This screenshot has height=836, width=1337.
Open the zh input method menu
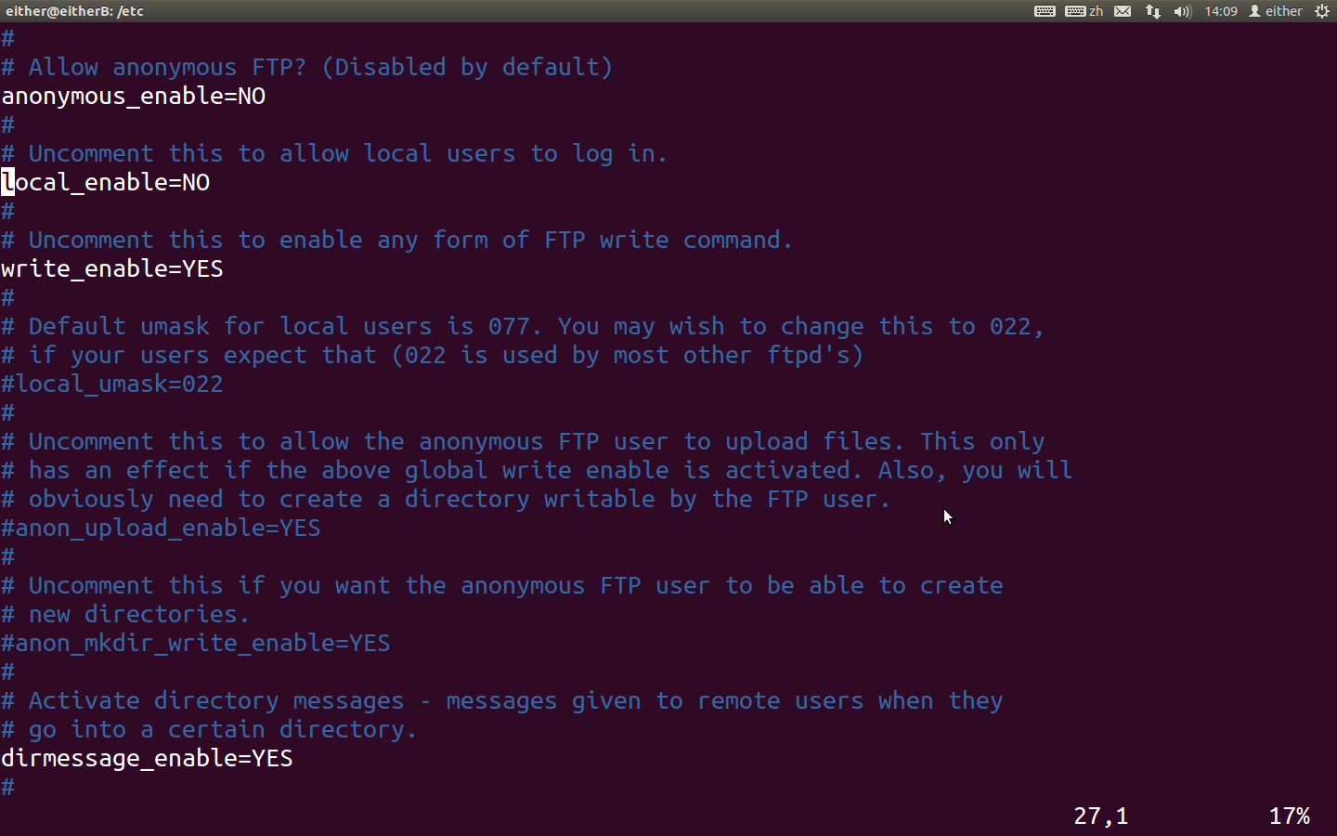1084,11
